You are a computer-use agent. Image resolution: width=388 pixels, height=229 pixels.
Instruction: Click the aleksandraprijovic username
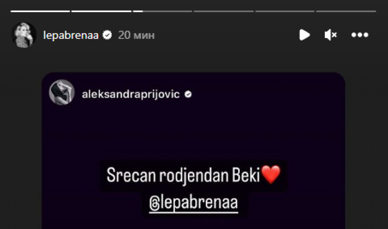131,94
